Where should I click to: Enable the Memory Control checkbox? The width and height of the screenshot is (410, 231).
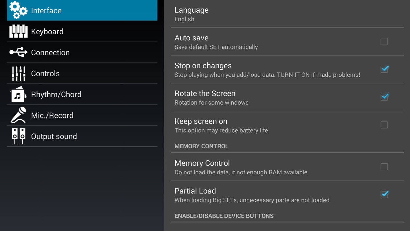[x=384, y=167]
